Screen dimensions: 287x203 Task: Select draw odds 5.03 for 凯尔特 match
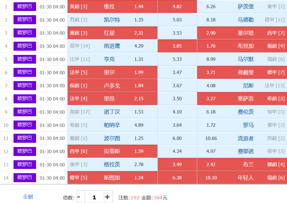(x=177, y=20)
